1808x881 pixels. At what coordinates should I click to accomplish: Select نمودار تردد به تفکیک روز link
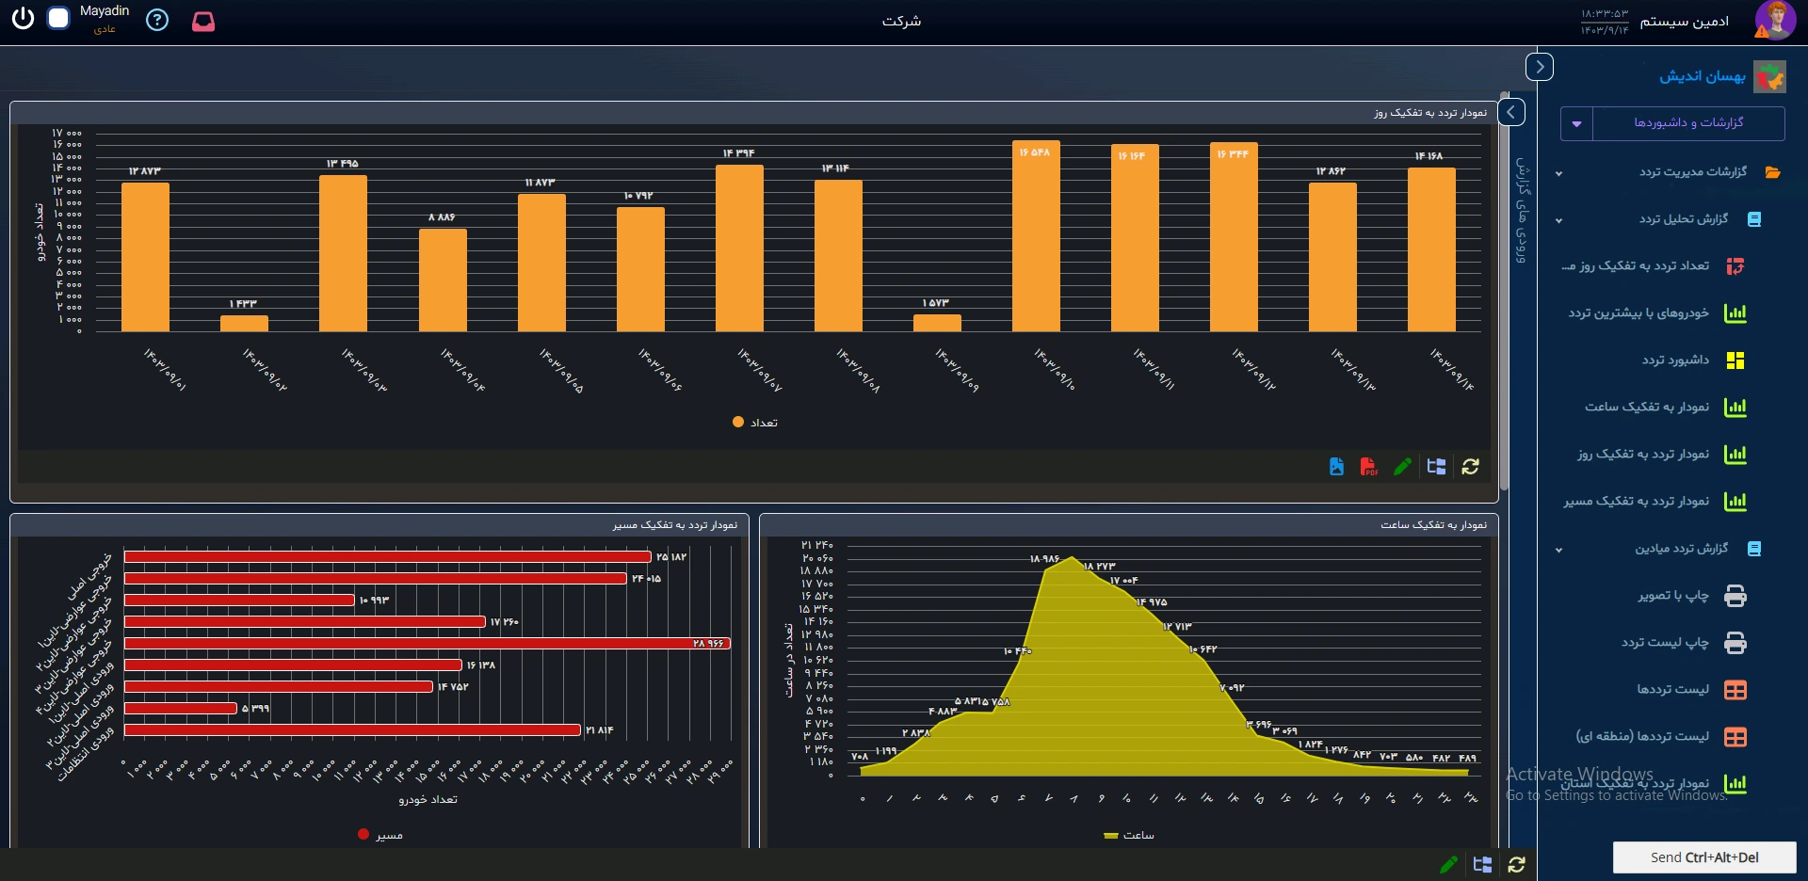click(1643, 455)
